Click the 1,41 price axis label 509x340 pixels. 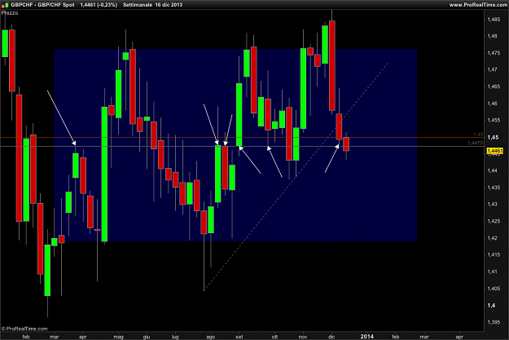(493, 272)
